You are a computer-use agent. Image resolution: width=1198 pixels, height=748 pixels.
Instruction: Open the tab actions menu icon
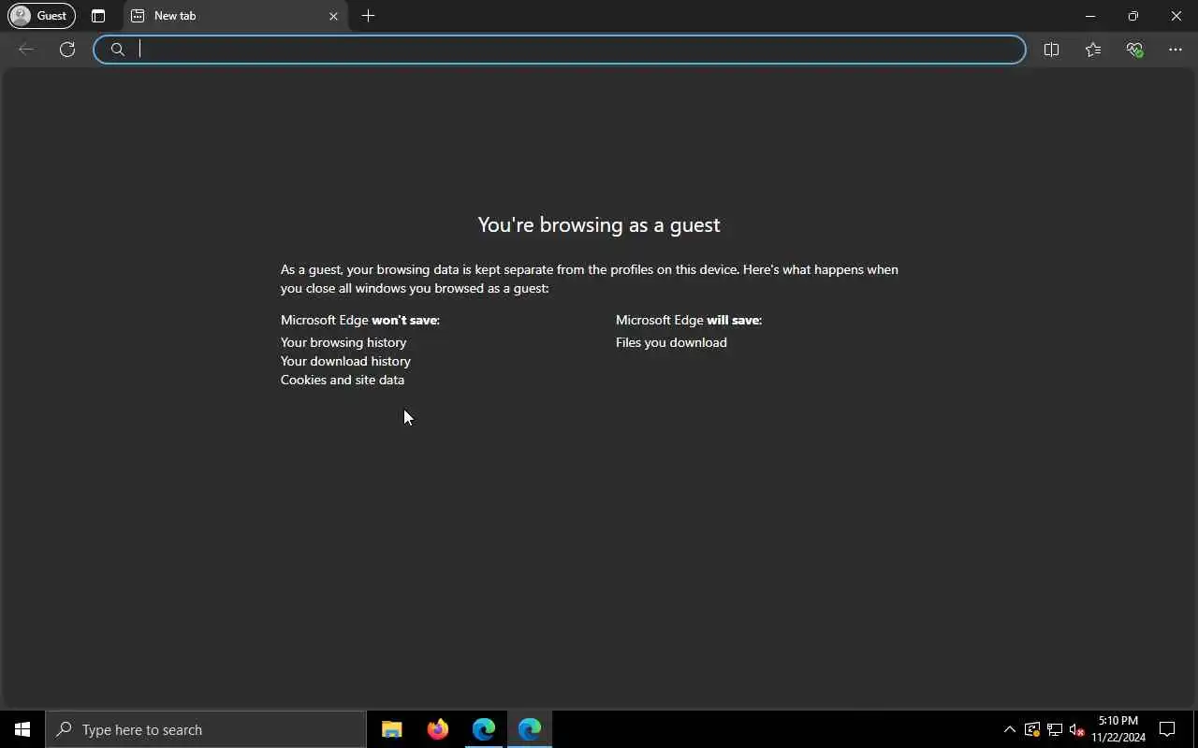click(x=98, y=16)
